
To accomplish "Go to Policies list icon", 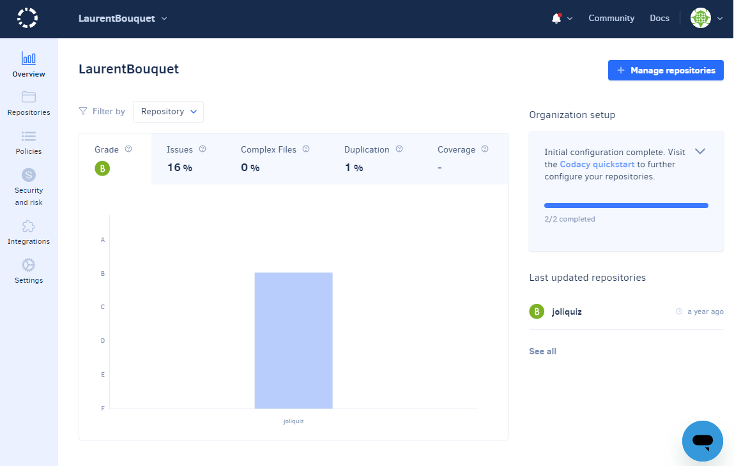I will coord(29,136).
